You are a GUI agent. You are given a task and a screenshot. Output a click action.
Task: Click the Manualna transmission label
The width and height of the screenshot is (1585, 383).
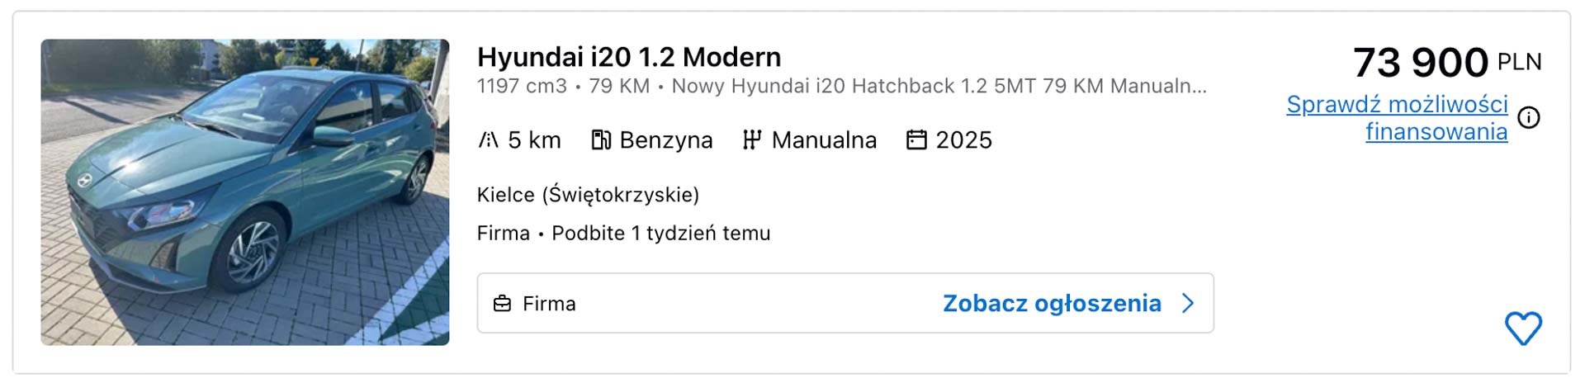[x=824, y=140]
